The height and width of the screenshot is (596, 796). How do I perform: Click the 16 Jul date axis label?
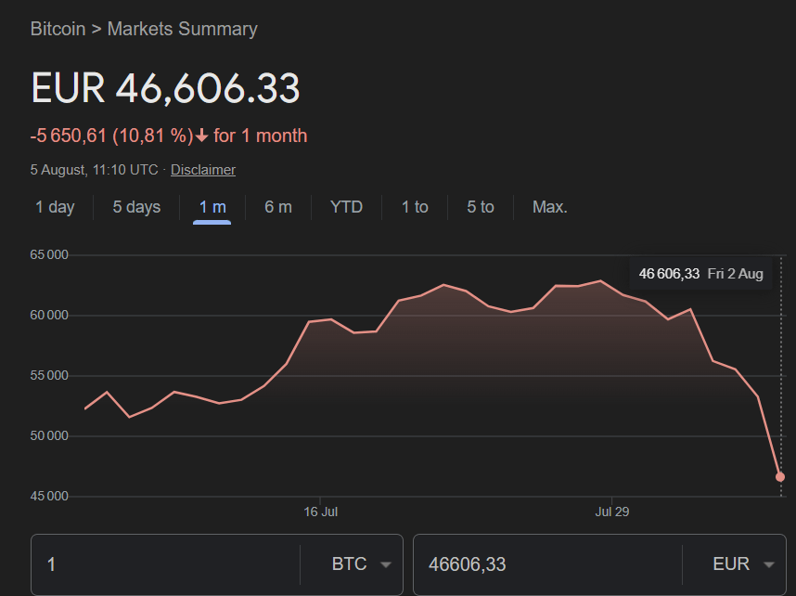coord(321,512)
